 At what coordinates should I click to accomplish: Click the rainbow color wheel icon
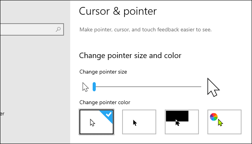coord(214,117)
